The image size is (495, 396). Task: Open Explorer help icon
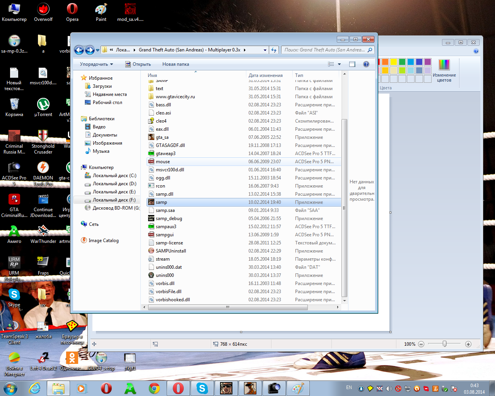tap(366, 64)
